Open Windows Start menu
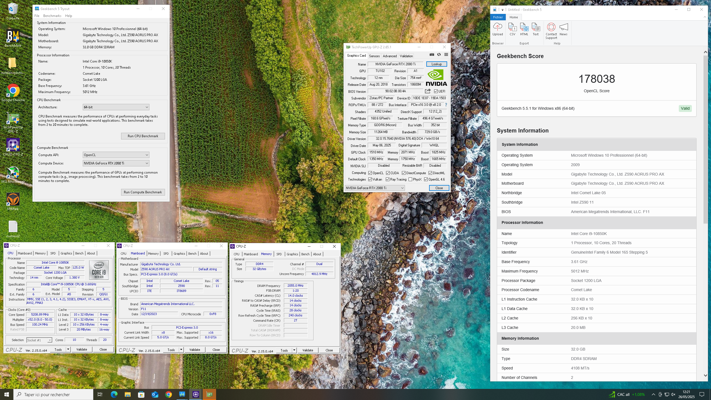The width and height of the screenshot is (711, 400). click(x=7, y=394)
